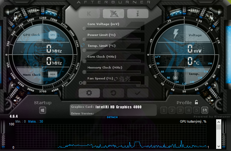Adjust the Temp. Limit slider handle

[x=84, y=50]
